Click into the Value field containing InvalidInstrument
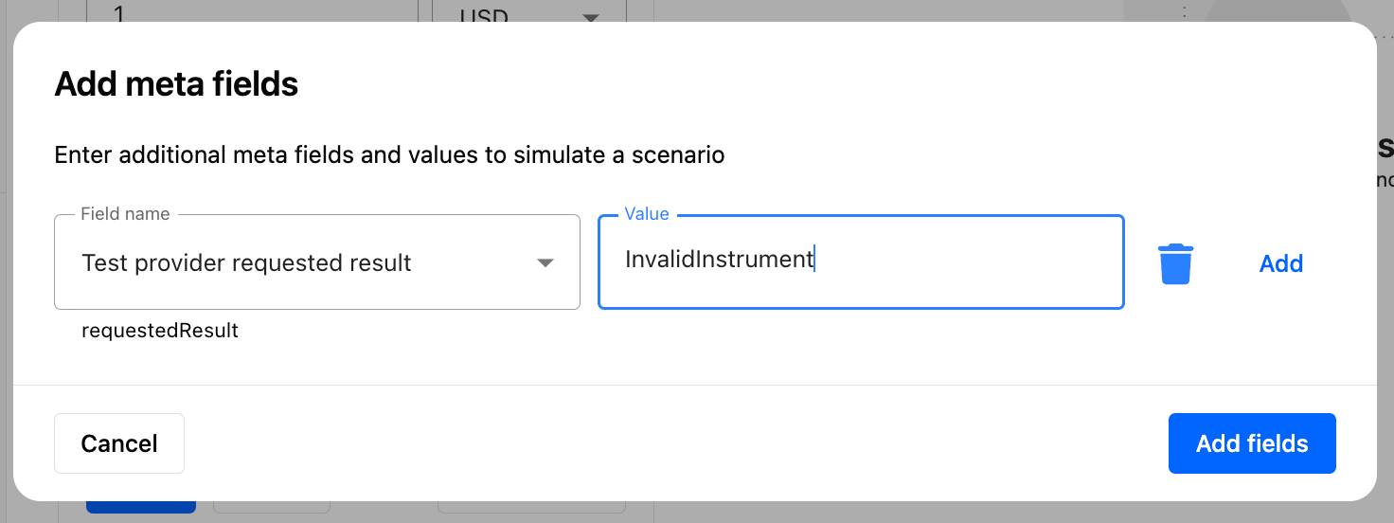The image size is (1394, 523). 861,262
